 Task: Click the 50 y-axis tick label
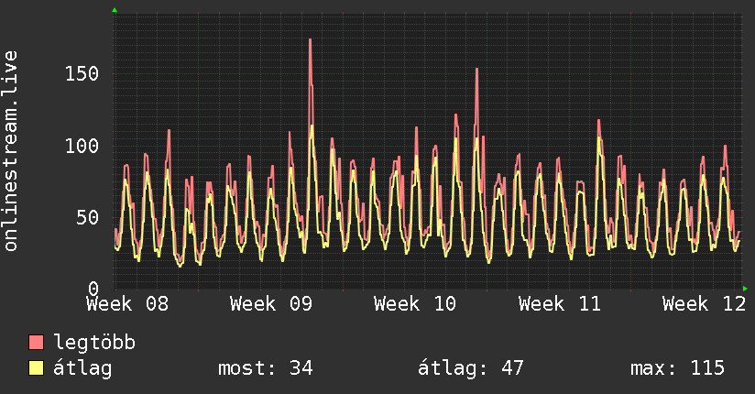tap(88, 217)
